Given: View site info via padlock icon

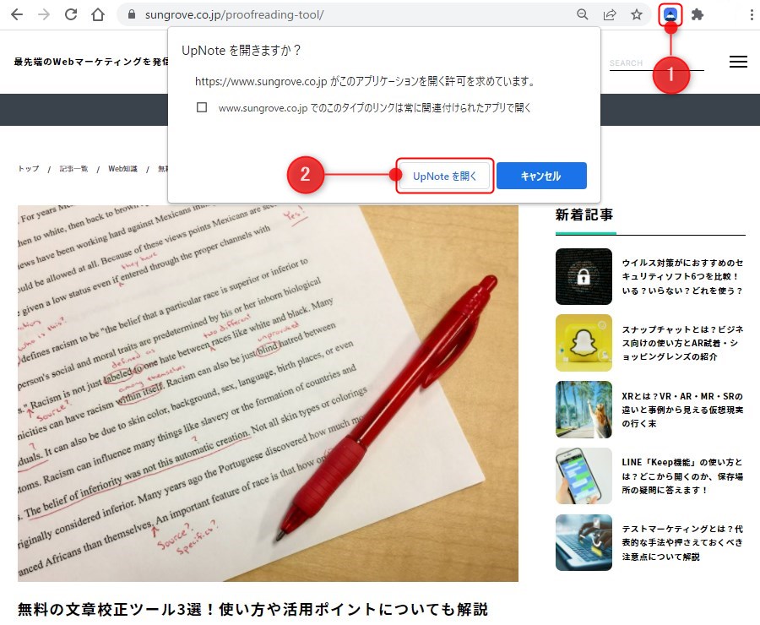Looking at the screenshot, I should pos(132,14).
